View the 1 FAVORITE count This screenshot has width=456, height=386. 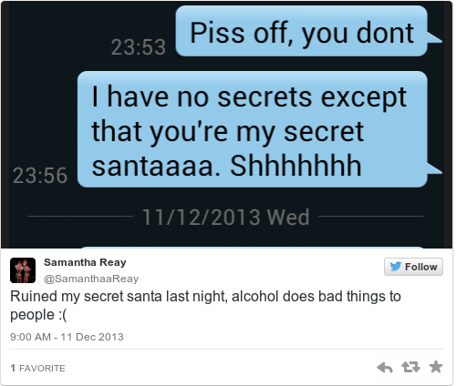[37, 368]
